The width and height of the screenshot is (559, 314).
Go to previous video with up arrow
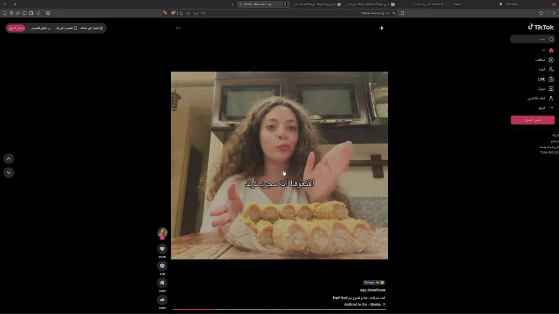(9, 159)
